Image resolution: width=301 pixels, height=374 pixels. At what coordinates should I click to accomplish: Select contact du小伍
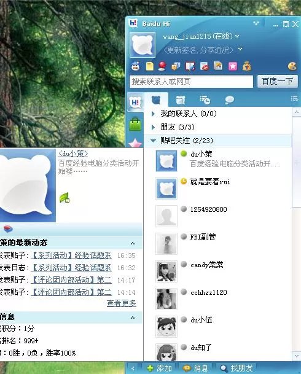point(217,327)
